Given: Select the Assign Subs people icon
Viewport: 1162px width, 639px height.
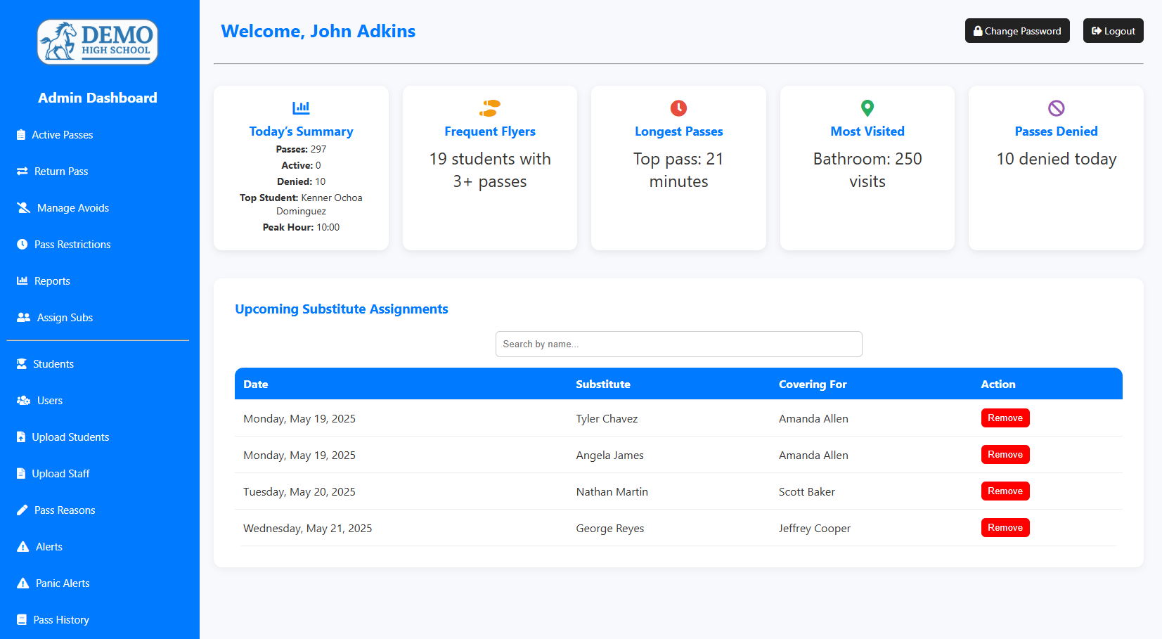Looking at the screenshot, I should (21, 317).
